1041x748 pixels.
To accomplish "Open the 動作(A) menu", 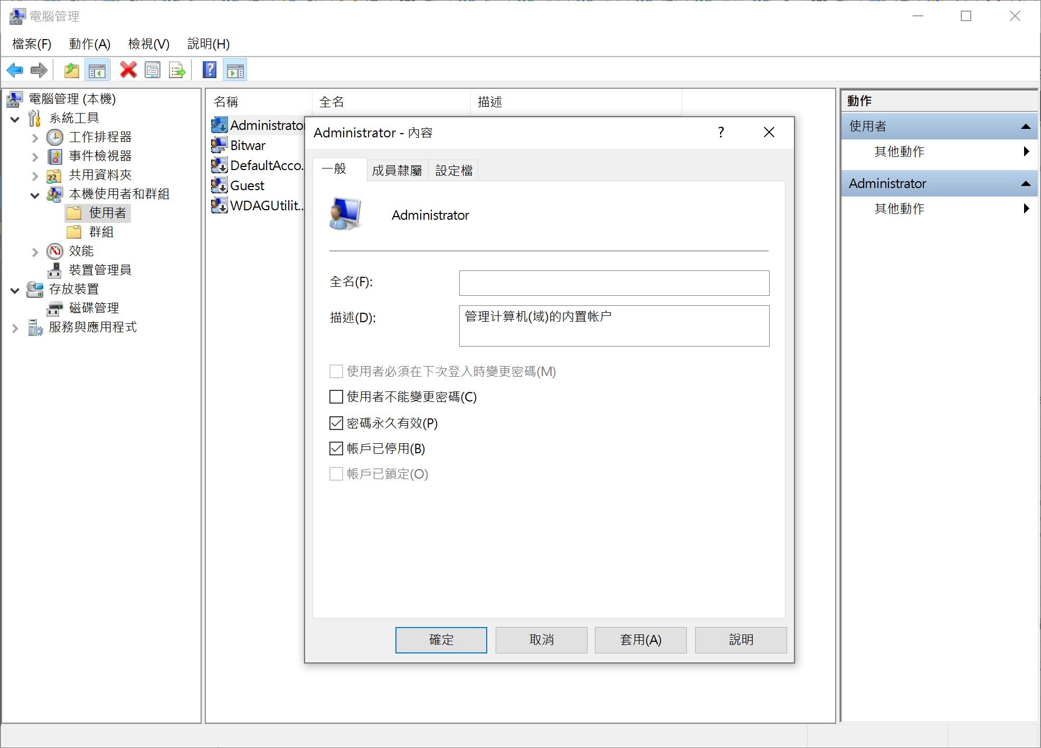I will click(90, 44).
